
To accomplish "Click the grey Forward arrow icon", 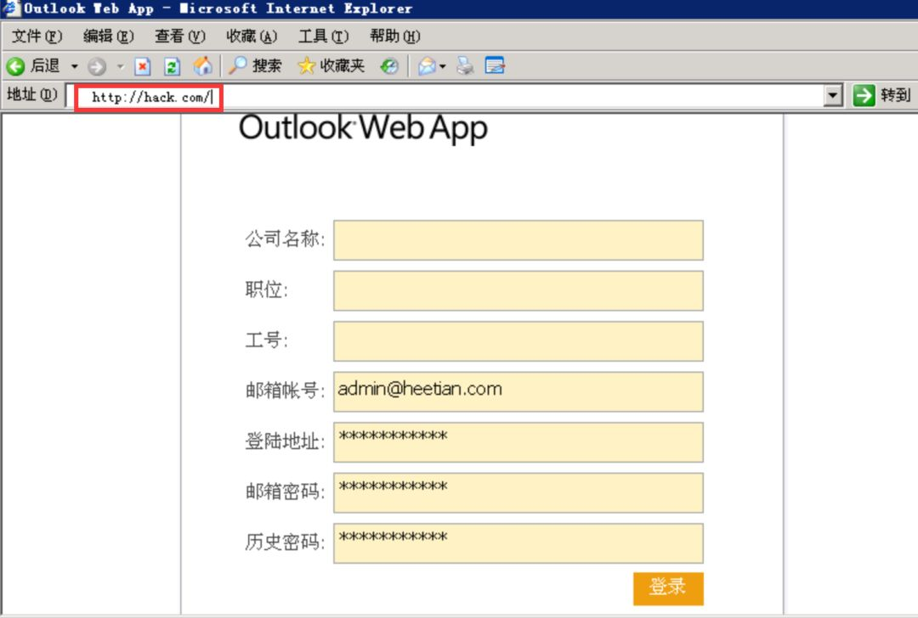I will pyautogui.click(x=97, y=66).
